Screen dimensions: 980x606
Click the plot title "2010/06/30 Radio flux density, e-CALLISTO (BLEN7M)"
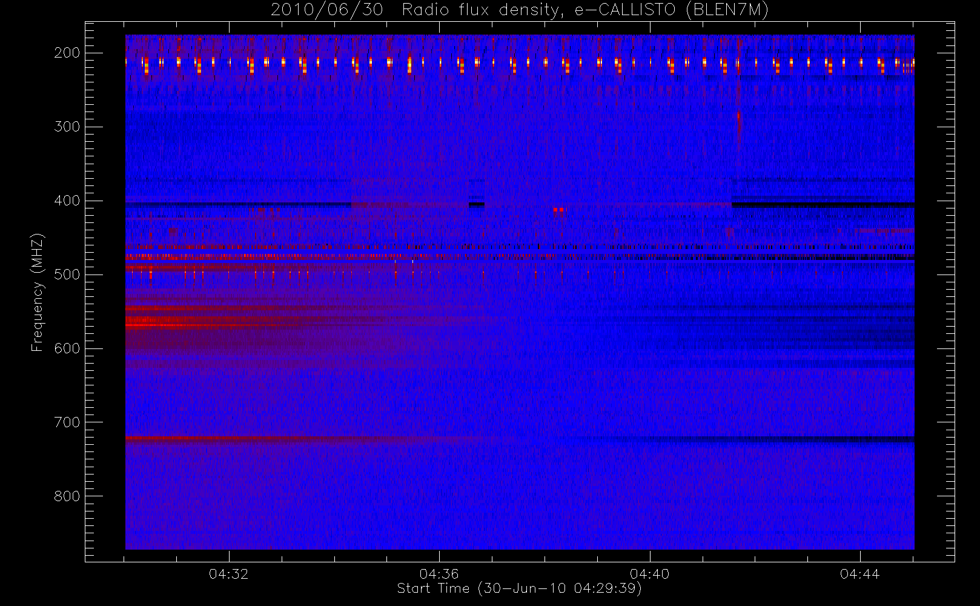519,10
